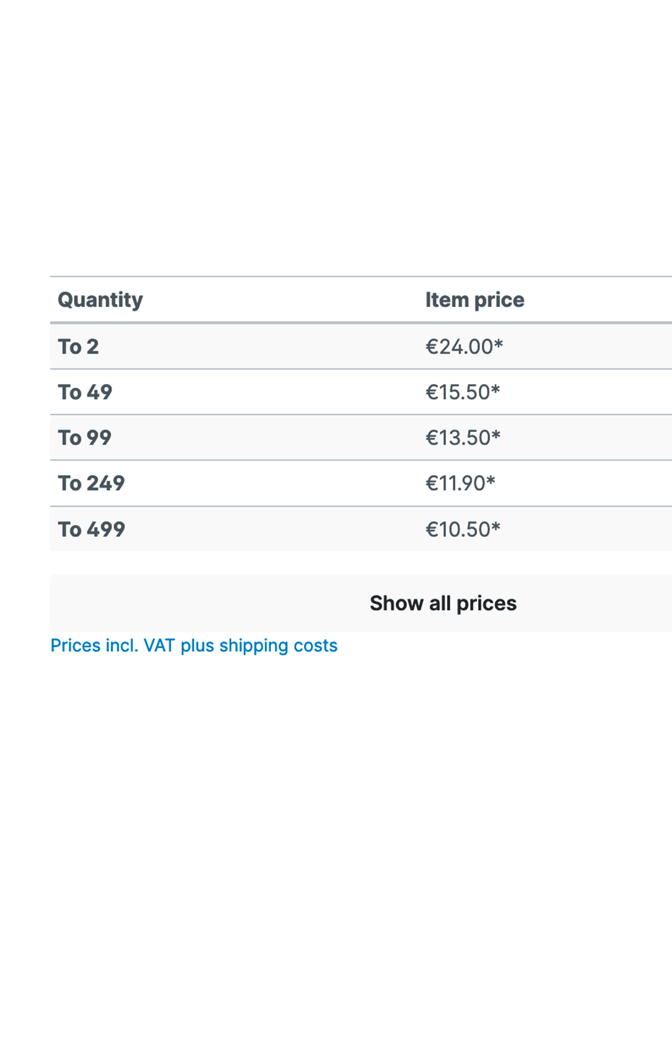Click the euro sign of the €24.00 price
Screen dimensions: 672x1041
click(x=431, y=347)
